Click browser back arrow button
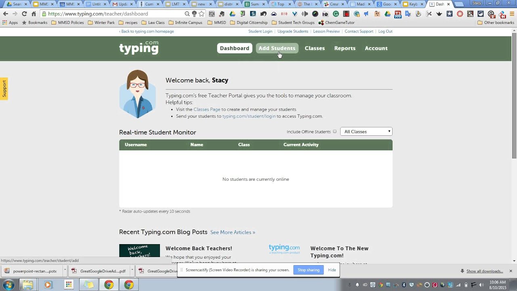 tap(6, 14)
